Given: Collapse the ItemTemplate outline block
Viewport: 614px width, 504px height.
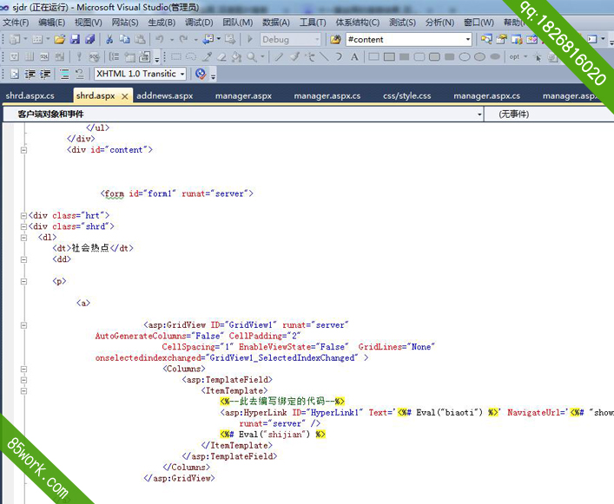Looking at the screenshot, I should (24, 391).
